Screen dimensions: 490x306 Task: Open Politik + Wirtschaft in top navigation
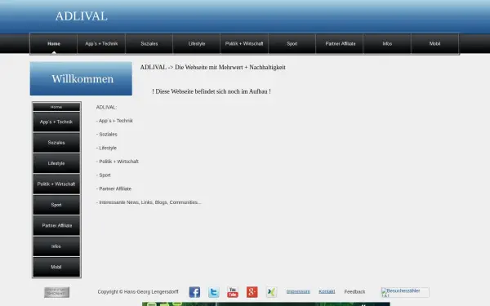[x=244, y=44]
